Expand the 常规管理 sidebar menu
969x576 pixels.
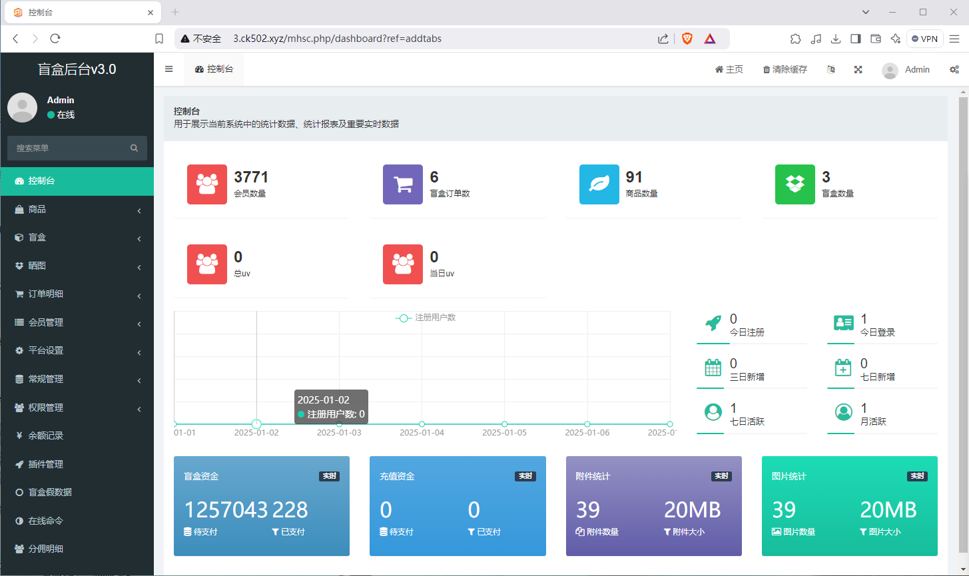pyautogui.click(x=77, y=380)
